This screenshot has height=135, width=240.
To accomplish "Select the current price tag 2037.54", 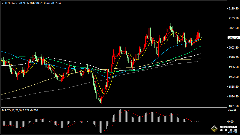I will tap(233, 38).
